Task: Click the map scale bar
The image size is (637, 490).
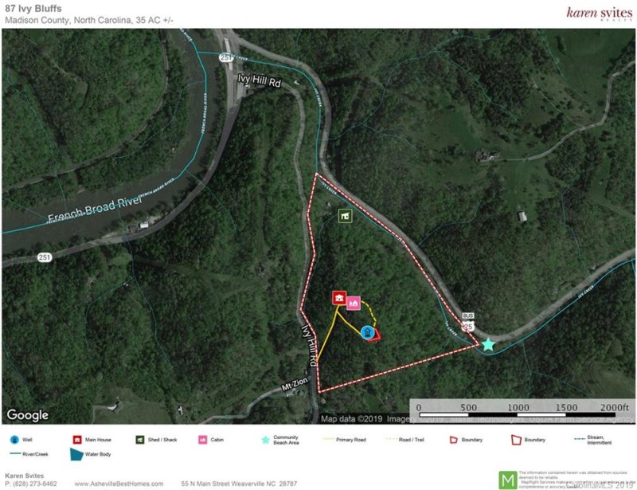Action: pyautogui.click(x=522, y=411)
